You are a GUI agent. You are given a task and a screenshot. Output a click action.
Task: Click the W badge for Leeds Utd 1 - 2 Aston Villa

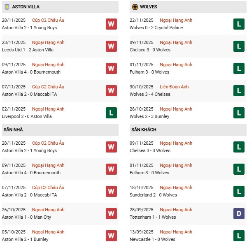[x=111, y=46]
